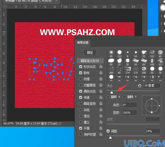
Task: Click lock icon next to 画笔笔势
Action: tap(101, 103)
